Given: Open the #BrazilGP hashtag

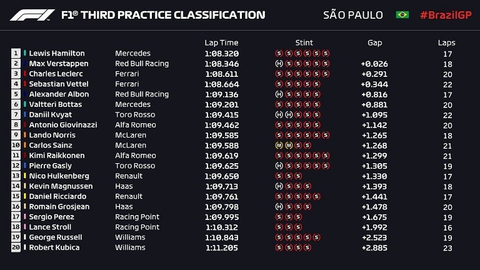Looking at the screenshot, I should pyautogui.click(x=446, y=15).
